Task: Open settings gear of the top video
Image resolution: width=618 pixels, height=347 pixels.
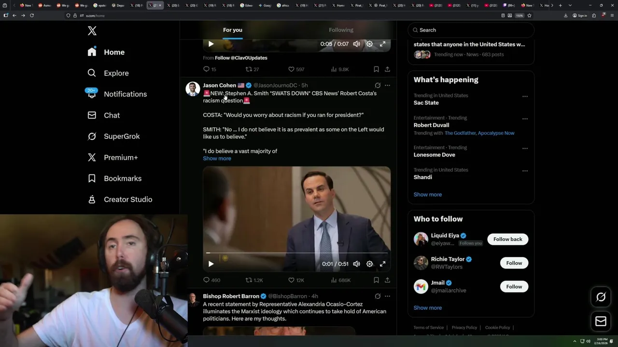Action: point(369,44)
